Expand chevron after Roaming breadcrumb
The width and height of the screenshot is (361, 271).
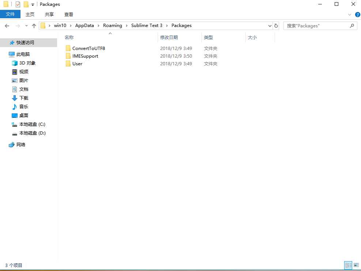point(127,26)
